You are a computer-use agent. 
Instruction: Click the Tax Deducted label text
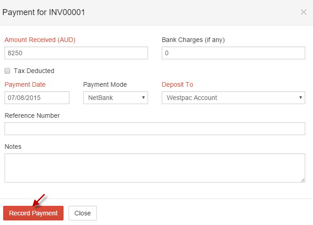(34, 71)
